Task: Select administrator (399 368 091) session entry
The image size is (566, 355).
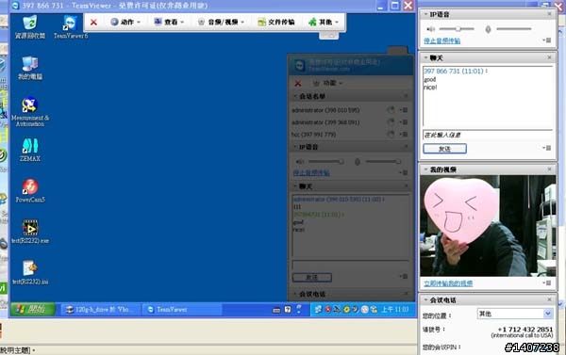Action: [x=325, y=122]
